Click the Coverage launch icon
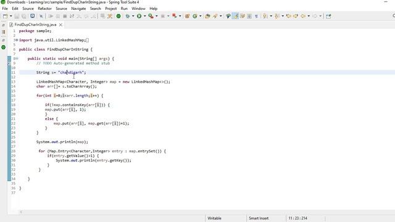This screenshot has width=395, height=222. [151, 16]
